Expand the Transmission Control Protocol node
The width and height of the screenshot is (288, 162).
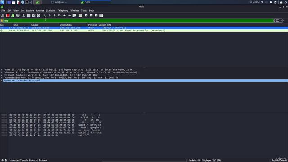[x=2, y=78]
